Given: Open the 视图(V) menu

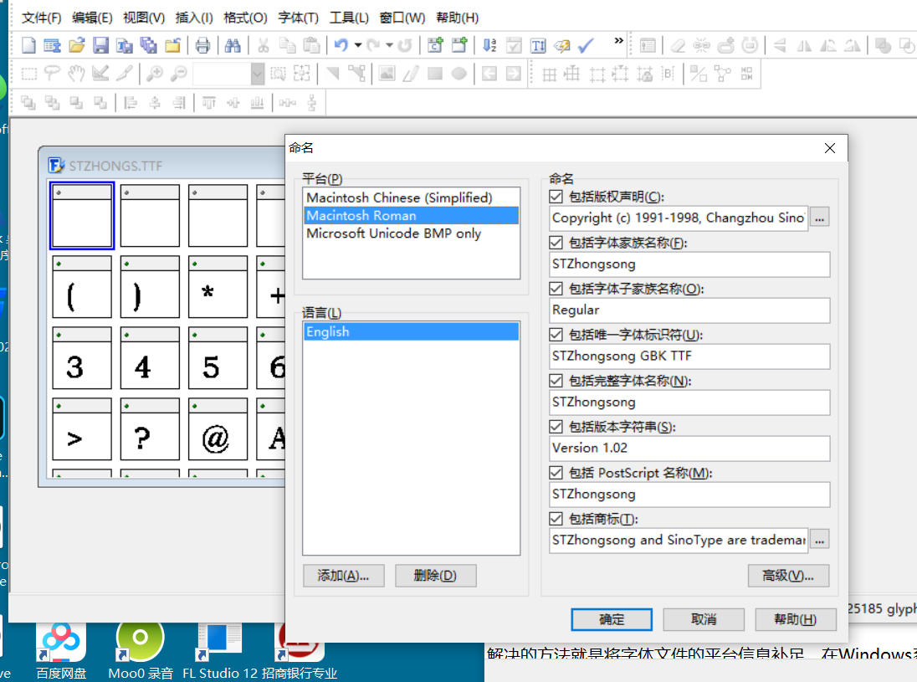Looking at the screenshot, I should pyautogui.click(x=144, y=18).
